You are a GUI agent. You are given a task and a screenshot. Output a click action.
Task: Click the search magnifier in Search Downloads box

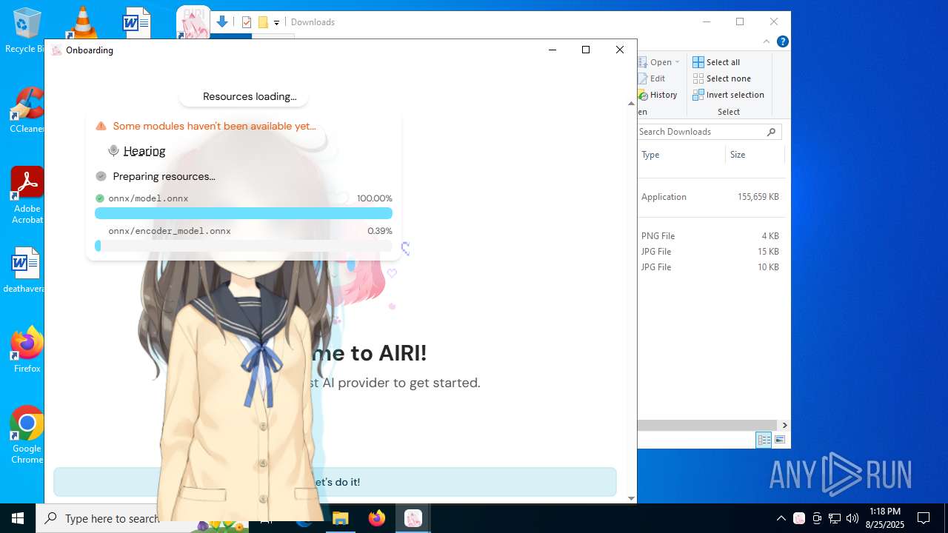771,132
